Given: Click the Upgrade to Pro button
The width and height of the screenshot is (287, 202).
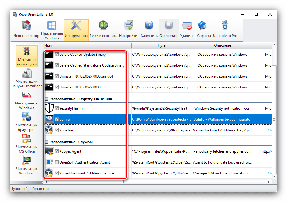Looking at the screenshot, I should point(225,30).
